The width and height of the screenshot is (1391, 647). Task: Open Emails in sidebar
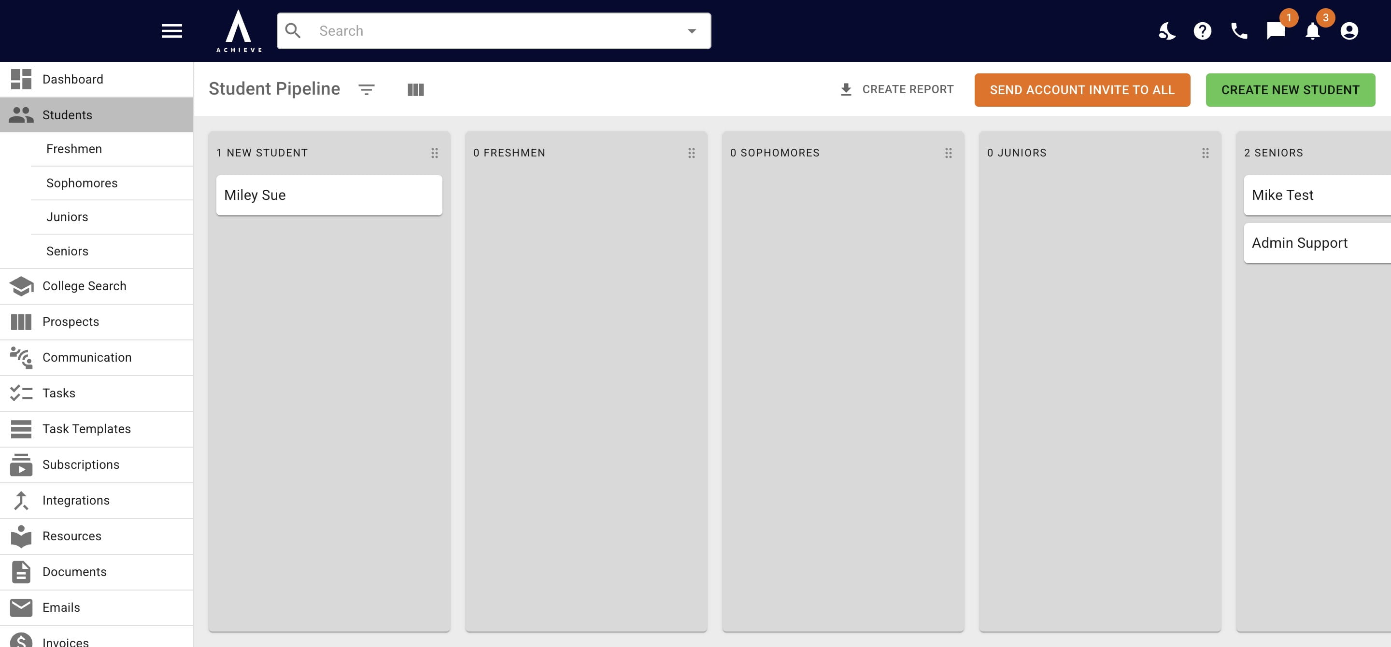pyautogui.click(x=97, y=607)
